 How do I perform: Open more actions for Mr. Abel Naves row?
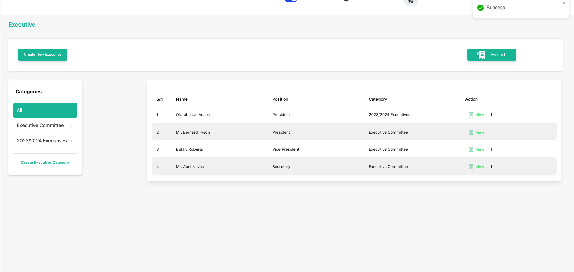[492, 167]
